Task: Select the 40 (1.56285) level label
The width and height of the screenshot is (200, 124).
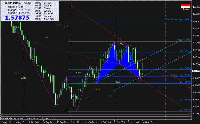Action: [x=186, y=82]
